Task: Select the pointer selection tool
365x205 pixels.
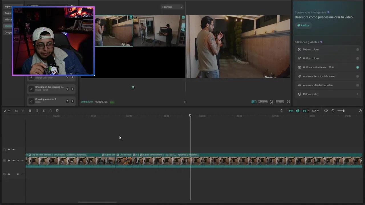Action: 5,111
